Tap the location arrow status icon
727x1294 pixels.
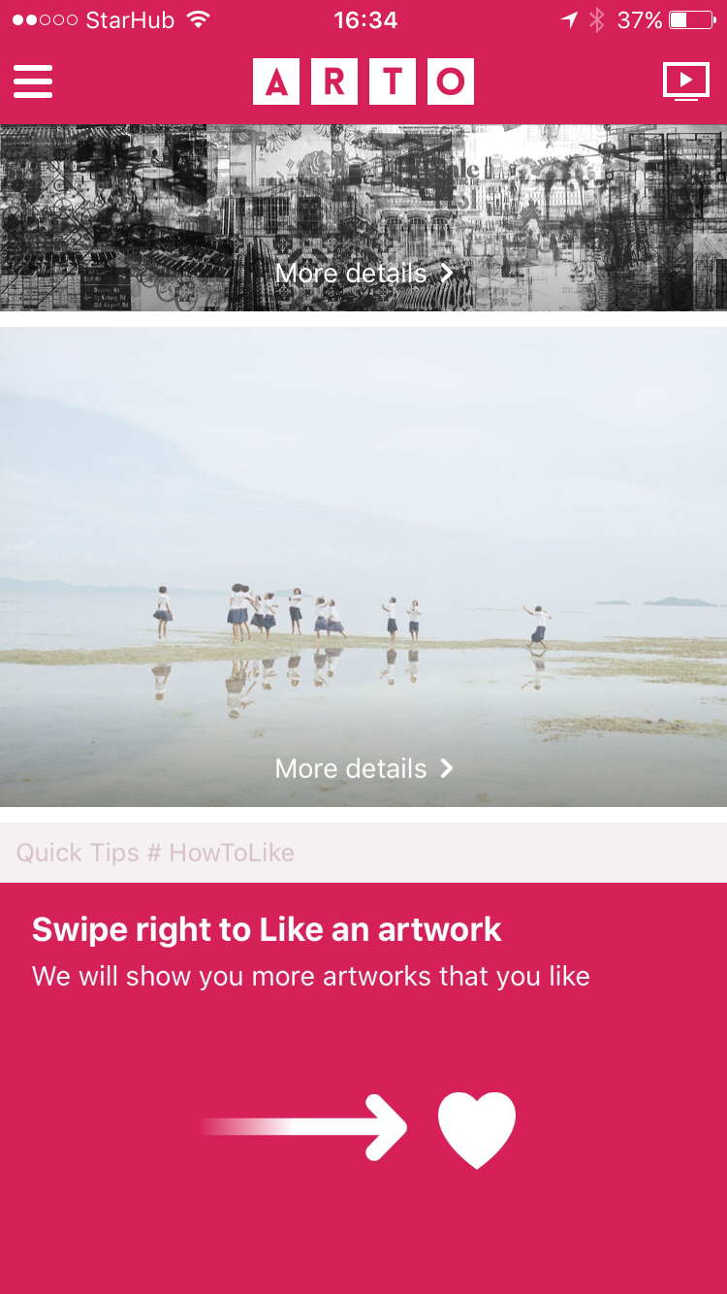(x=569, y=19)
